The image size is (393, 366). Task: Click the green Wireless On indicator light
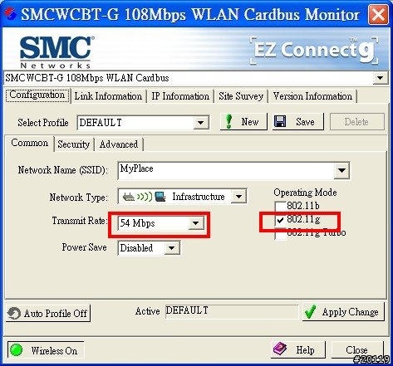pyautogui.click(x=16, y=350)
